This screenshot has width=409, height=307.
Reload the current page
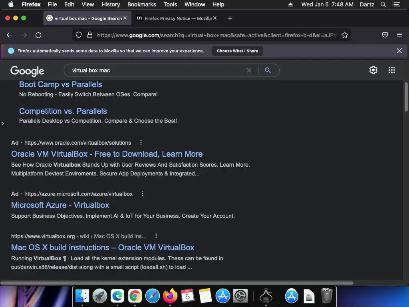pos(38,35)
